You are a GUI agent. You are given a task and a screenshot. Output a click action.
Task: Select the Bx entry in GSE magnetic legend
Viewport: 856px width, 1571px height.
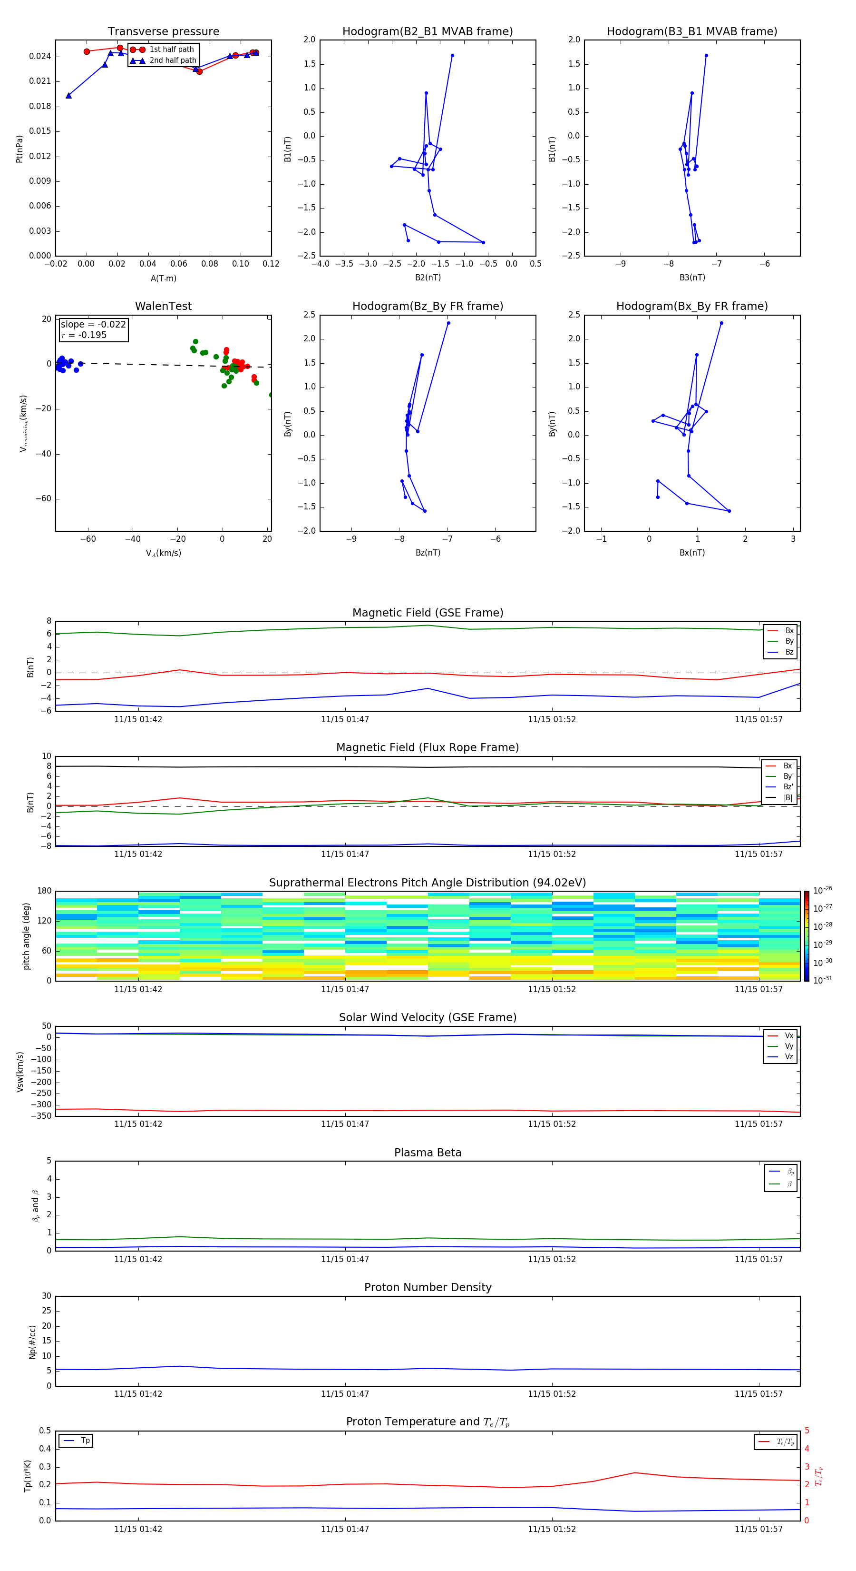tap(780, 631)
